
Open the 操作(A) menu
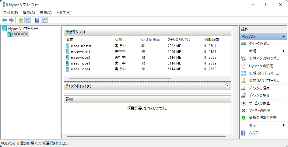coord(29,13)
